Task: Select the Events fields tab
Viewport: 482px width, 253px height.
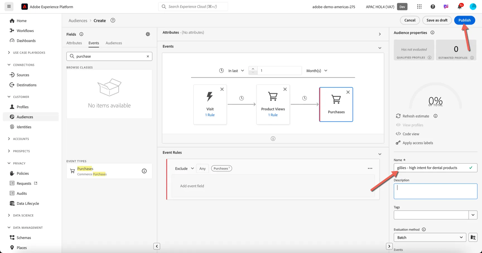Action: pos(94,43)
